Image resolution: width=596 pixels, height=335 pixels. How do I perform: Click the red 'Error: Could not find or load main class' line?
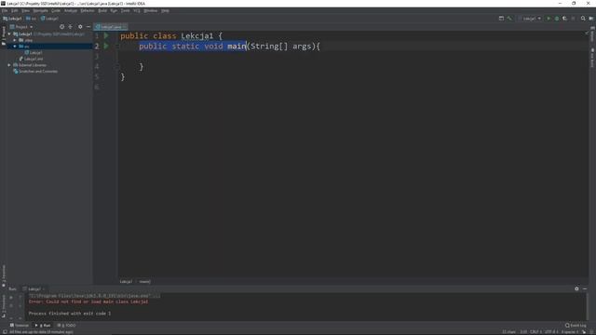pos(88,301)
